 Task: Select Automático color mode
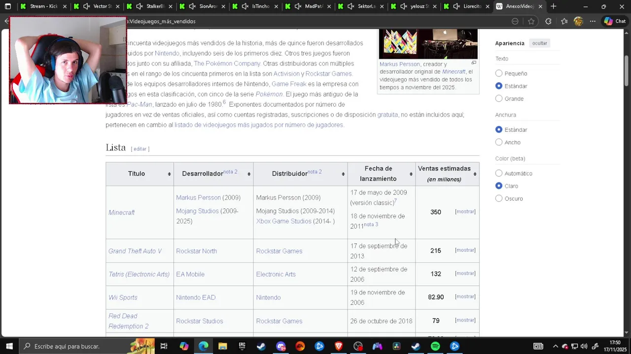tap(499, 173)
